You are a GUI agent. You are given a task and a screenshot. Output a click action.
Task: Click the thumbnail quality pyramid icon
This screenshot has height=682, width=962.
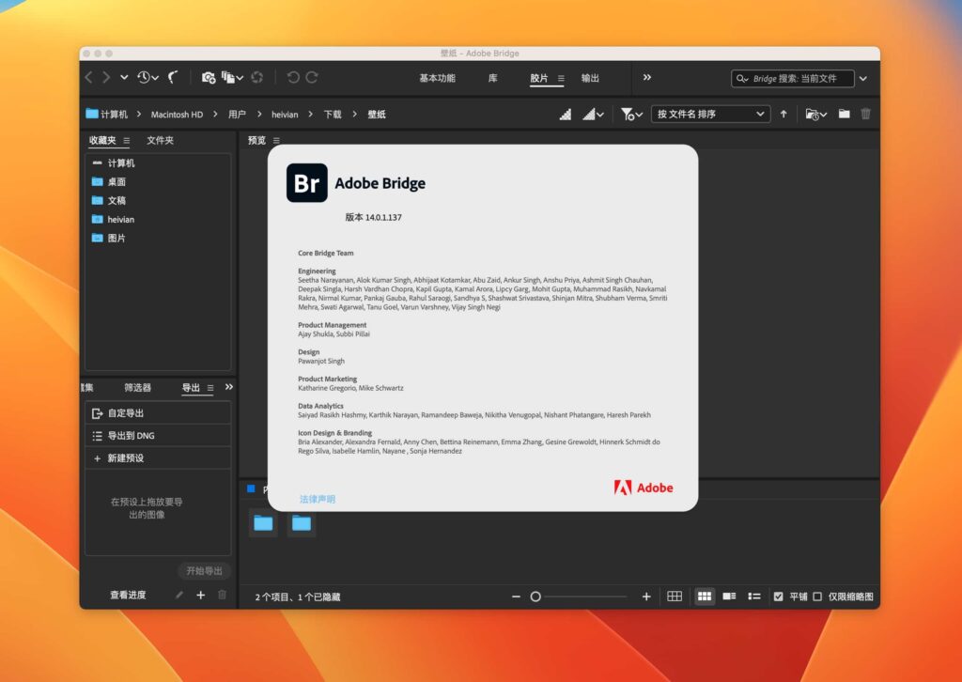click(564, 114)
